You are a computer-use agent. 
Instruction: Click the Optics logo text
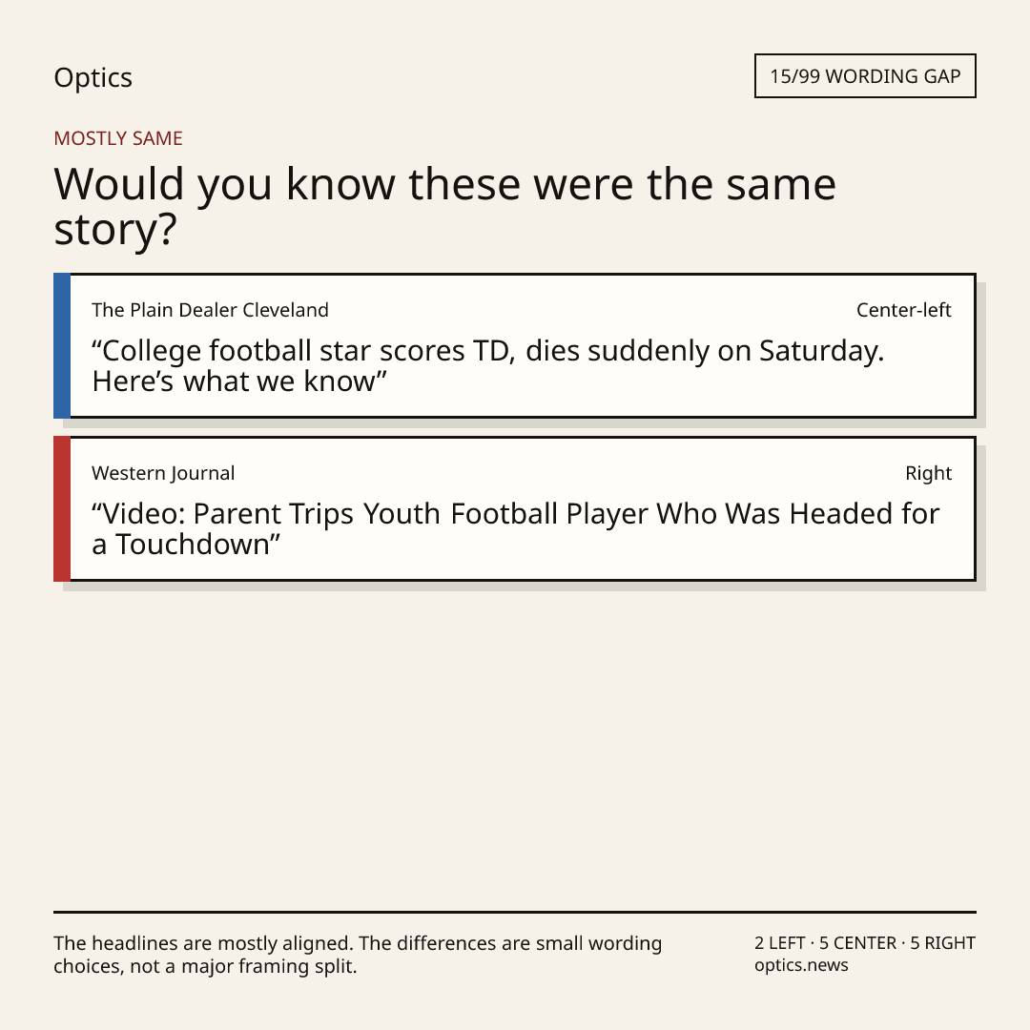tap(93, 78)
